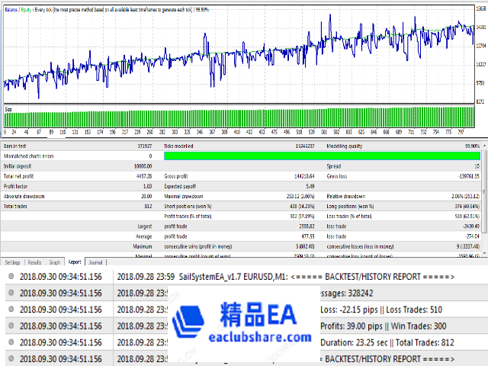Select the Total trades value 812
Viewport: 488px width, 366px height.
(146, 205)
